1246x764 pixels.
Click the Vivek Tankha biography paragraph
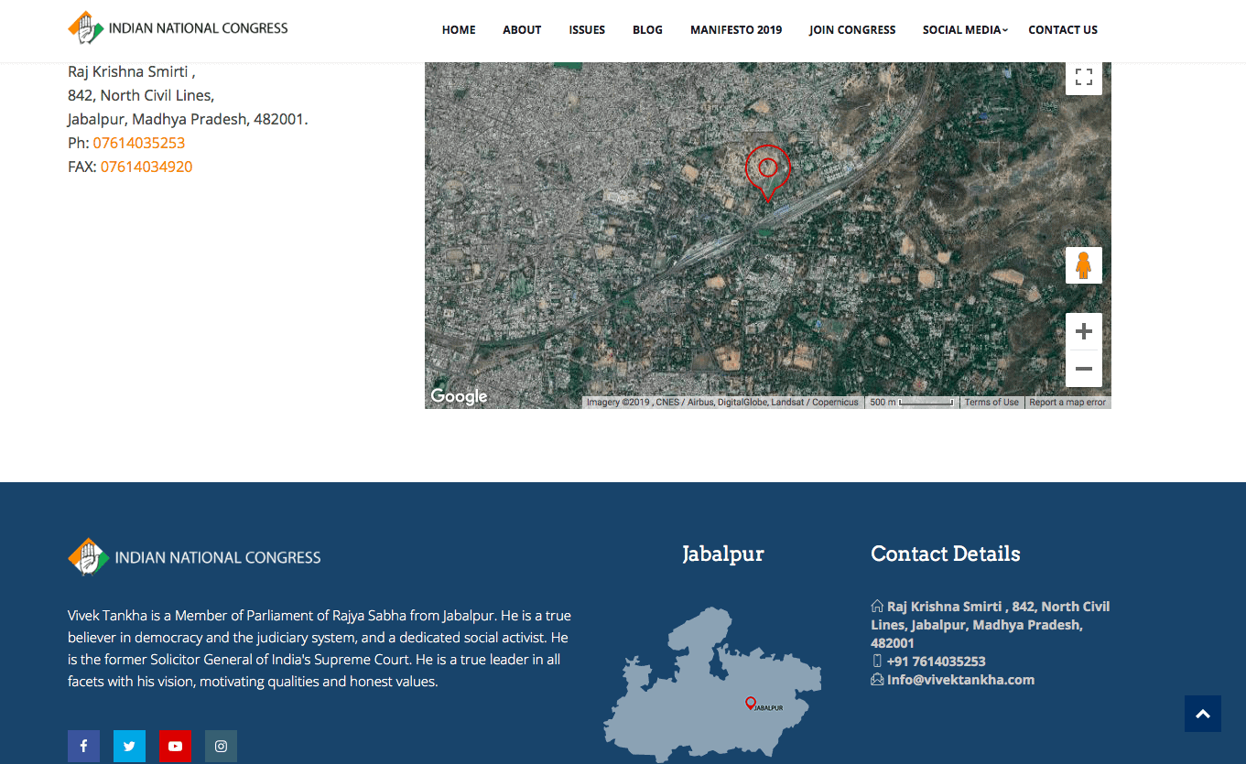[320, 649]
